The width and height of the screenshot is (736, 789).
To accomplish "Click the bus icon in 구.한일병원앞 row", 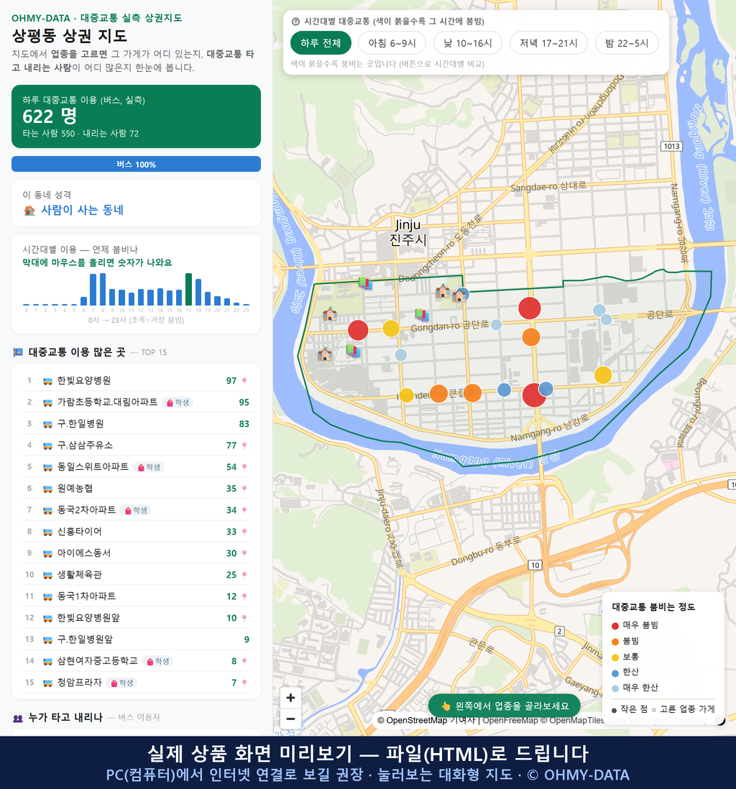I will tap(48, 640).
